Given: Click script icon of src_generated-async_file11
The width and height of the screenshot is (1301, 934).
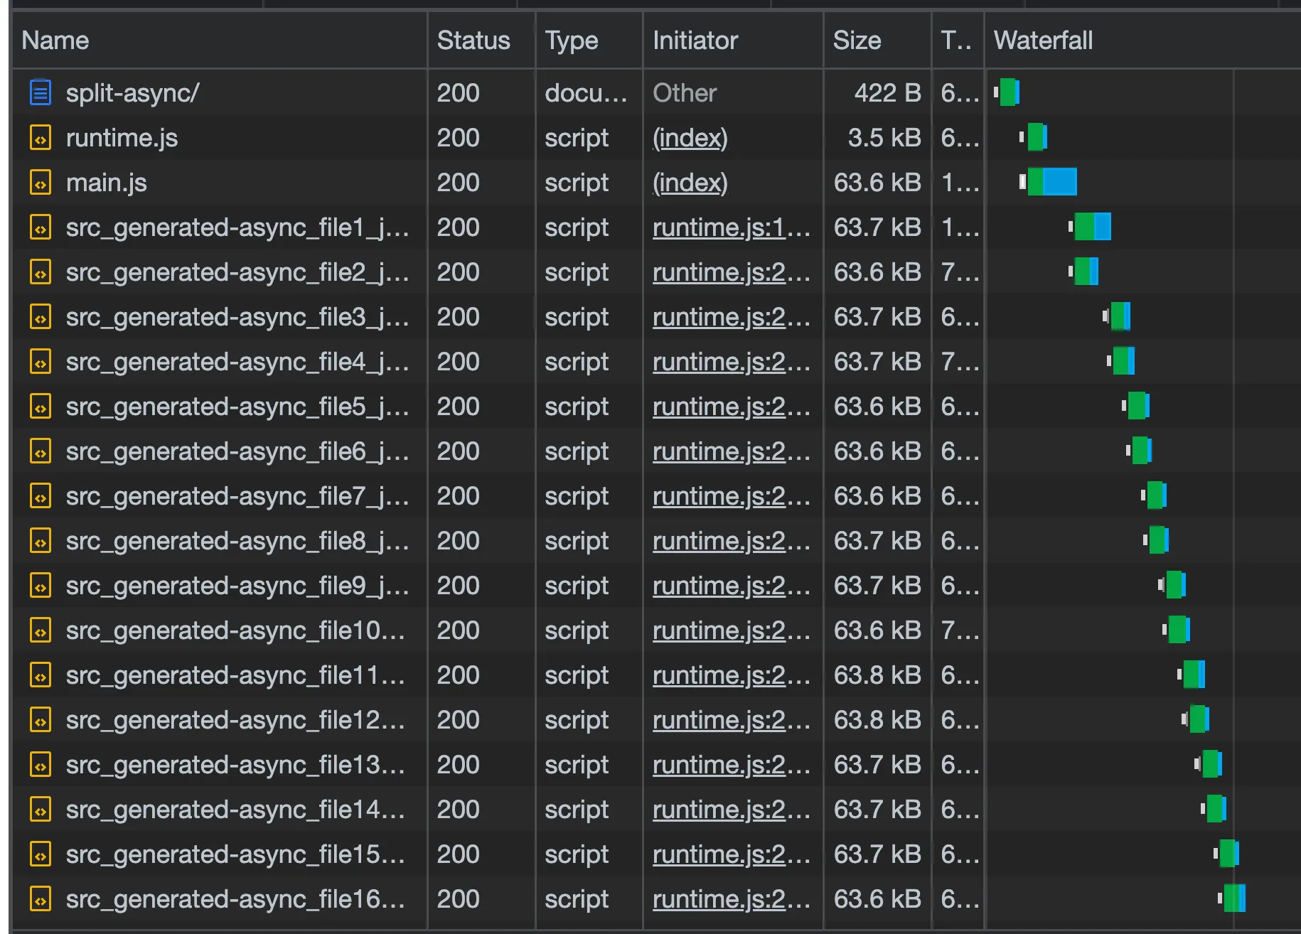Looking at the screenshot, I should (41, 675).
